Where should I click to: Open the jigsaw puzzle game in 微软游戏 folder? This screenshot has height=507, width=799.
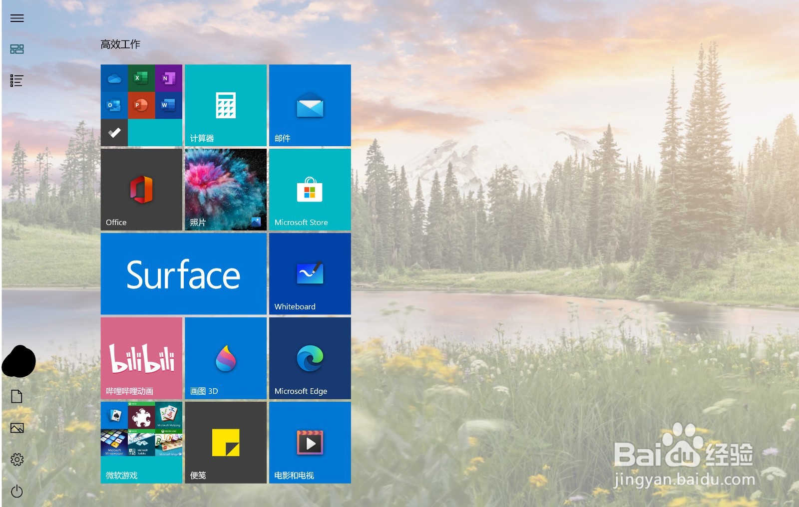pos(141,416)
